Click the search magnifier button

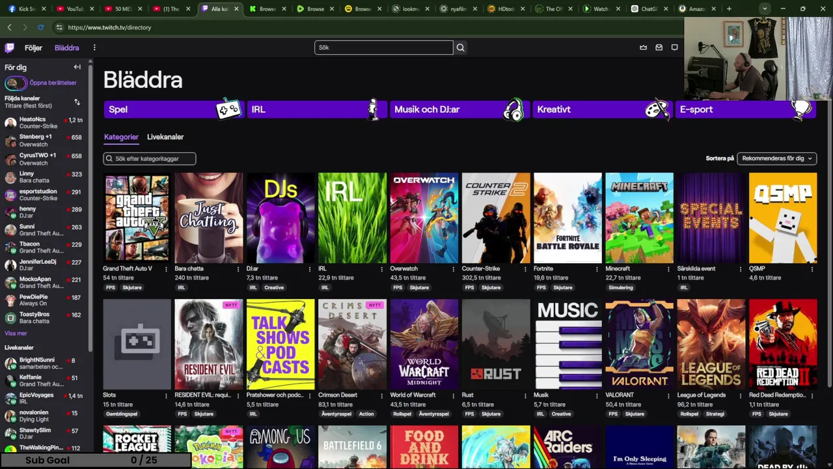coord(460,48)
